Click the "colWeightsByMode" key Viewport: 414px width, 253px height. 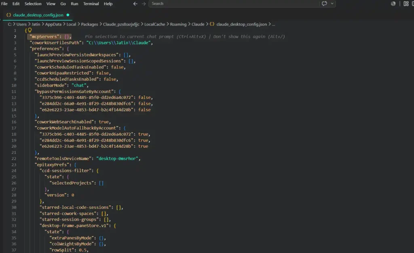point(72,244)
